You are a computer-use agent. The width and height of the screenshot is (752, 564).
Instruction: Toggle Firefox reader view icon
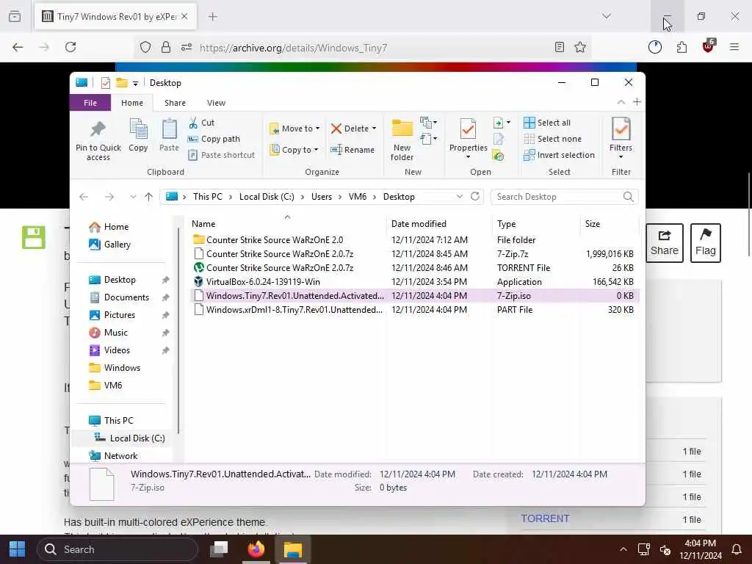559,47
